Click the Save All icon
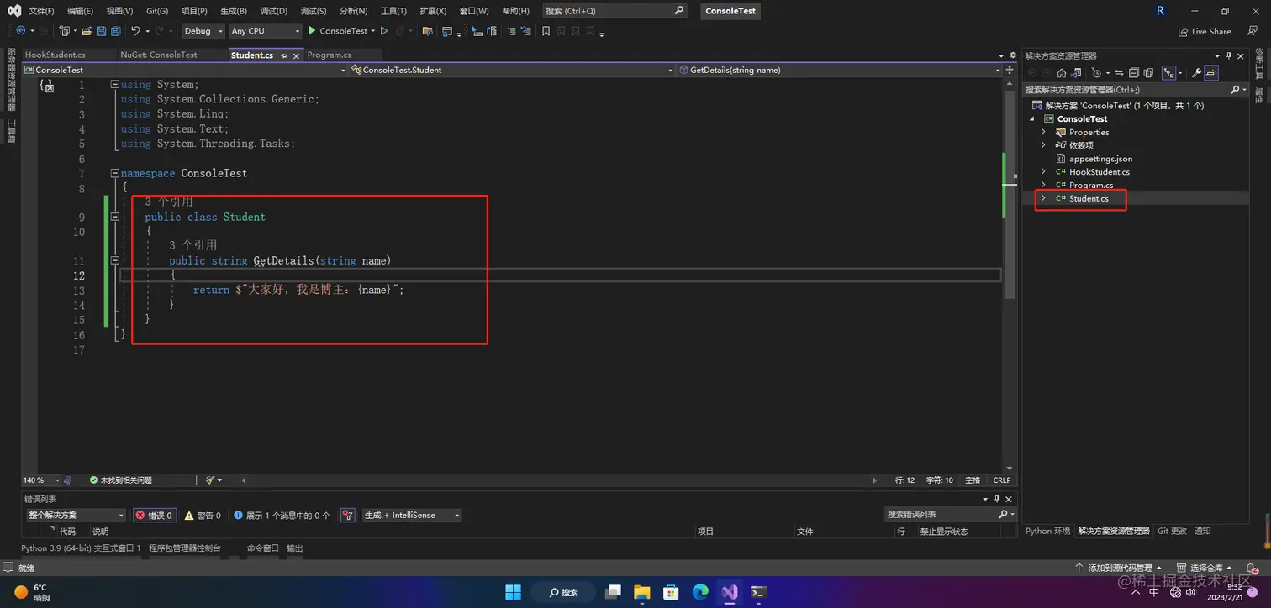Screen dimensions: 1271x608 [116, 31]
